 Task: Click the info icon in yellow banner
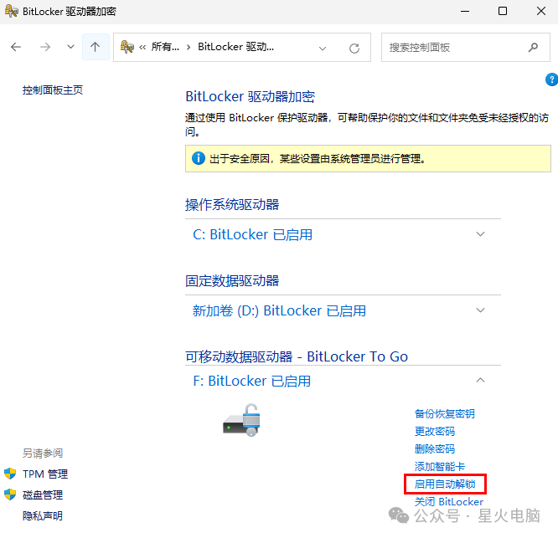click(x=199, y=158)
